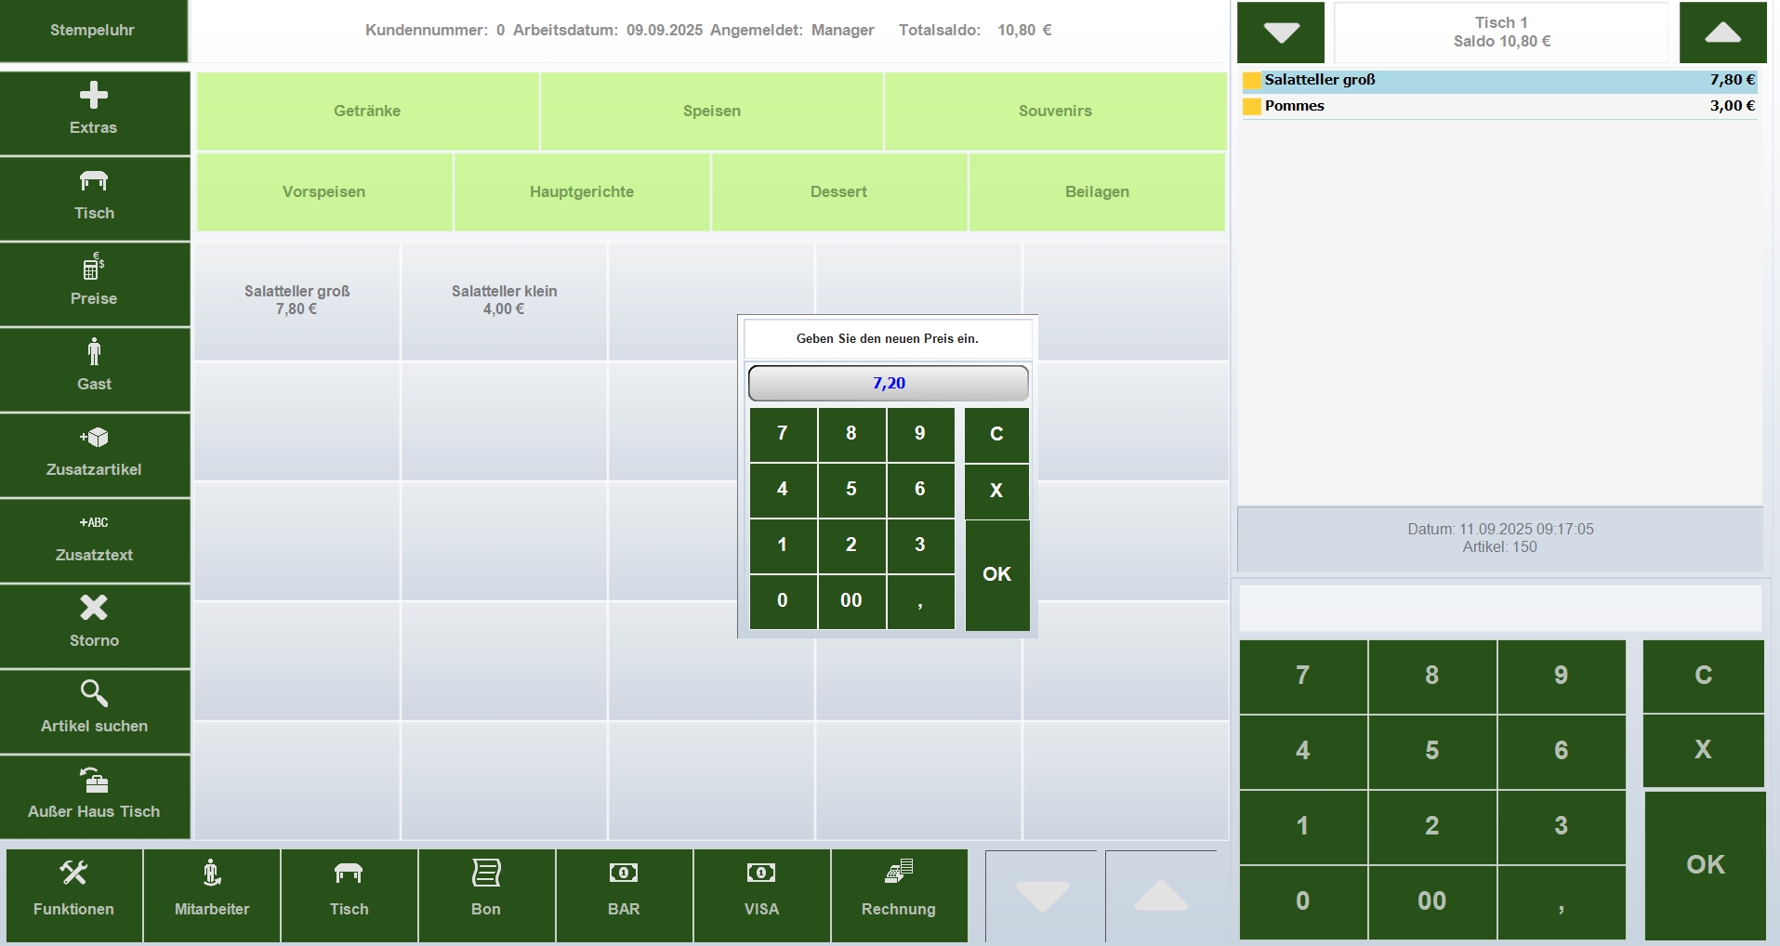The width and height of the screenshot is (1780, 946).
Task: Add a Zusatzartikel via the box icon
Action: click(94, 454)
